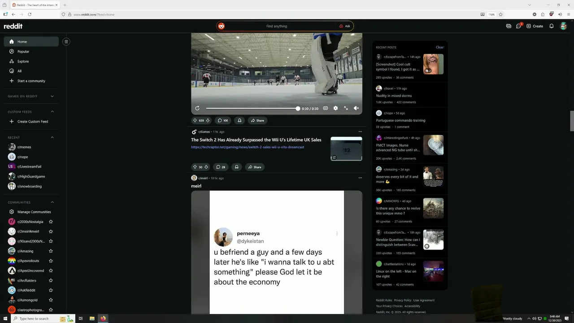
Task: Open overflow menu of r/meirl post
Action: click(360, 178)
